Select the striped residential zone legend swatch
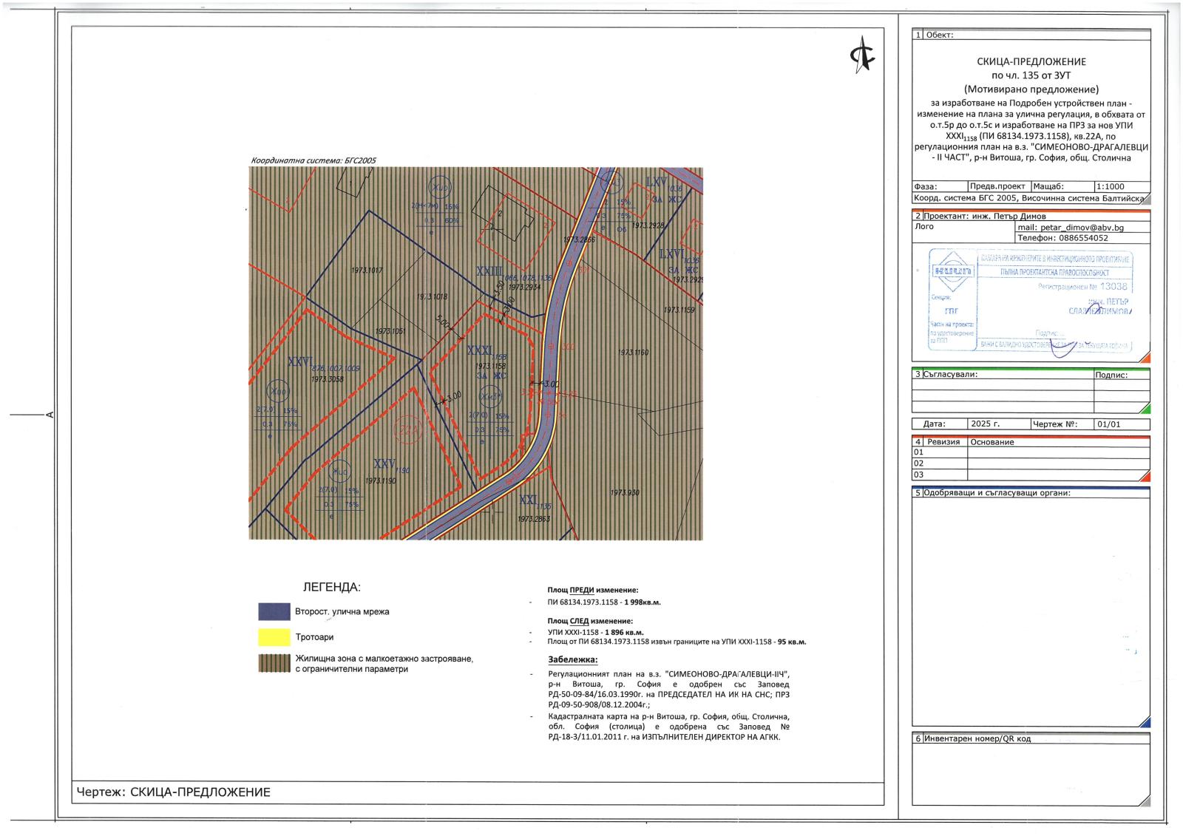 click(274, 663)
